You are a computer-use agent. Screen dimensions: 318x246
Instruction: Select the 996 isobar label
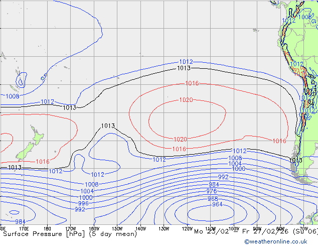83,203
